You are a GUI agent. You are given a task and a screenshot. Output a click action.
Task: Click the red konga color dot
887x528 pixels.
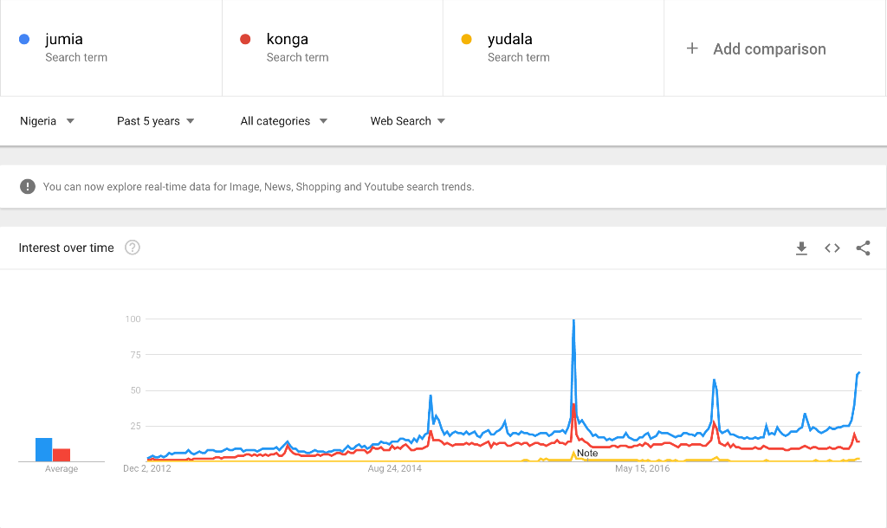tap(245, 39)
